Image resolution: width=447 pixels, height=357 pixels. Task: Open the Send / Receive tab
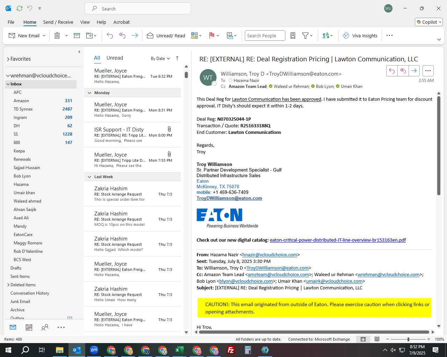58,22
